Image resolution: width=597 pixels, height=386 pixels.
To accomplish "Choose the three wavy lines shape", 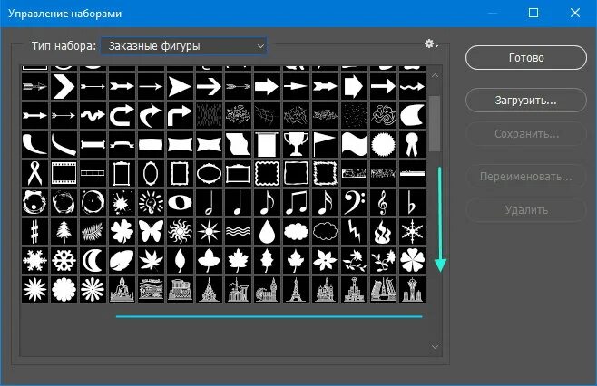I will pos(238,232).
